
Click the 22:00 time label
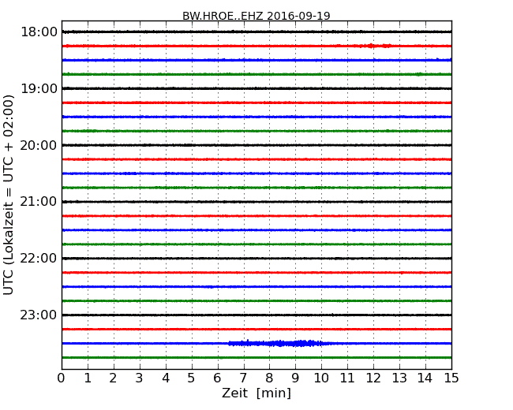pyautogui.click(x=39, y=259)
